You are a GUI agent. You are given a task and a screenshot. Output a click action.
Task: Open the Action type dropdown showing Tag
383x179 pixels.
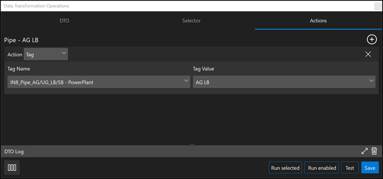46,54
